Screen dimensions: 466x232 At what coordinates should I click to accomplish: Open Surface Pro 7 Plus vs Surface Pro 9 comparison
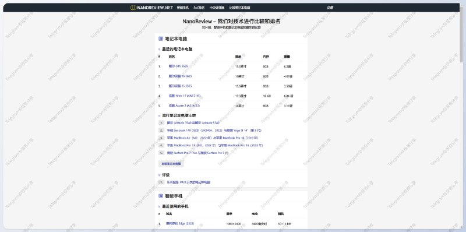tap(196, 153)
